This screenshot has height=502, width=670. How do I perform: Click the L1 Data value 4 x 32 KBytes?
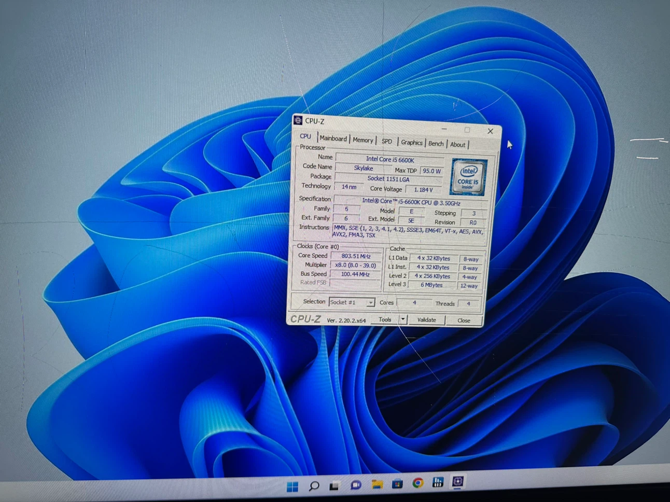click(434, 258)
